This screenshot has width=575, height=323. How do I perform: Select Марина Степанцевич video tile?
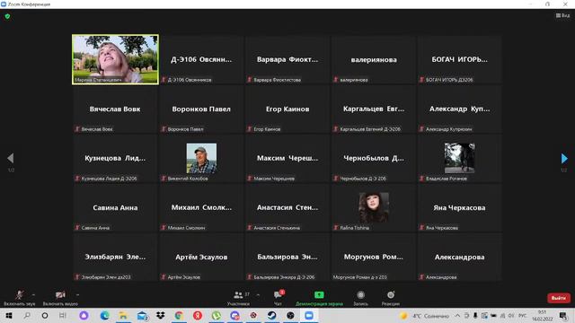[115, 59]
